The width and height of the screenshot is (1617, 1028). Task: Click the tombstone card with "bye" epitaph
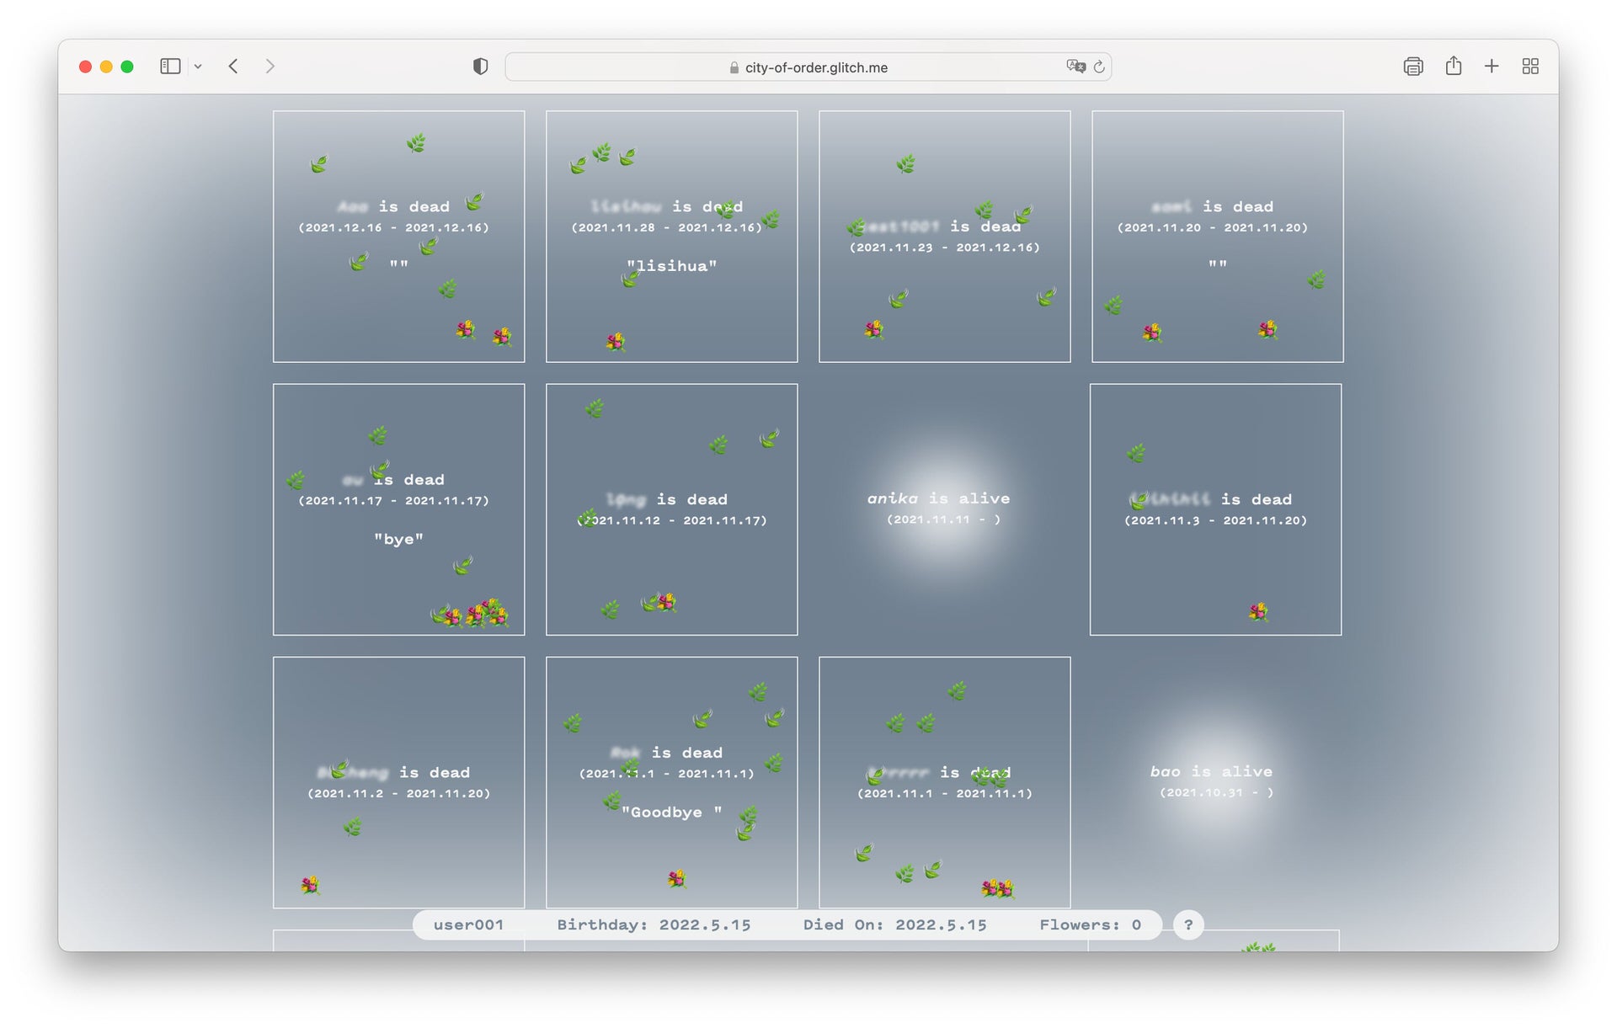pos(398,509)
